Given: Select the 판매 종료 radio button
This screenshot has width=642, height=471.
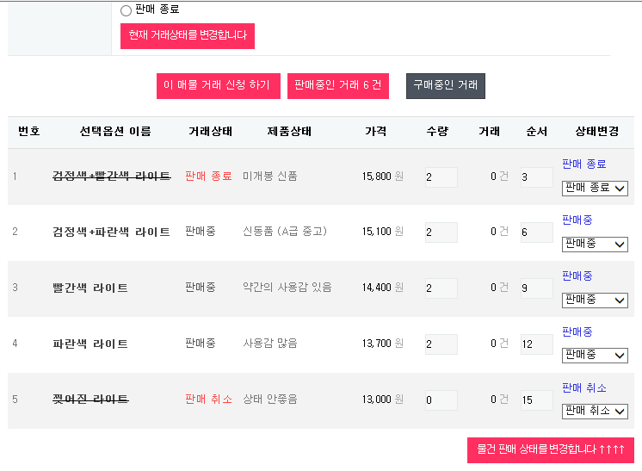Looking at the screenshot, I should pos(127,10).
